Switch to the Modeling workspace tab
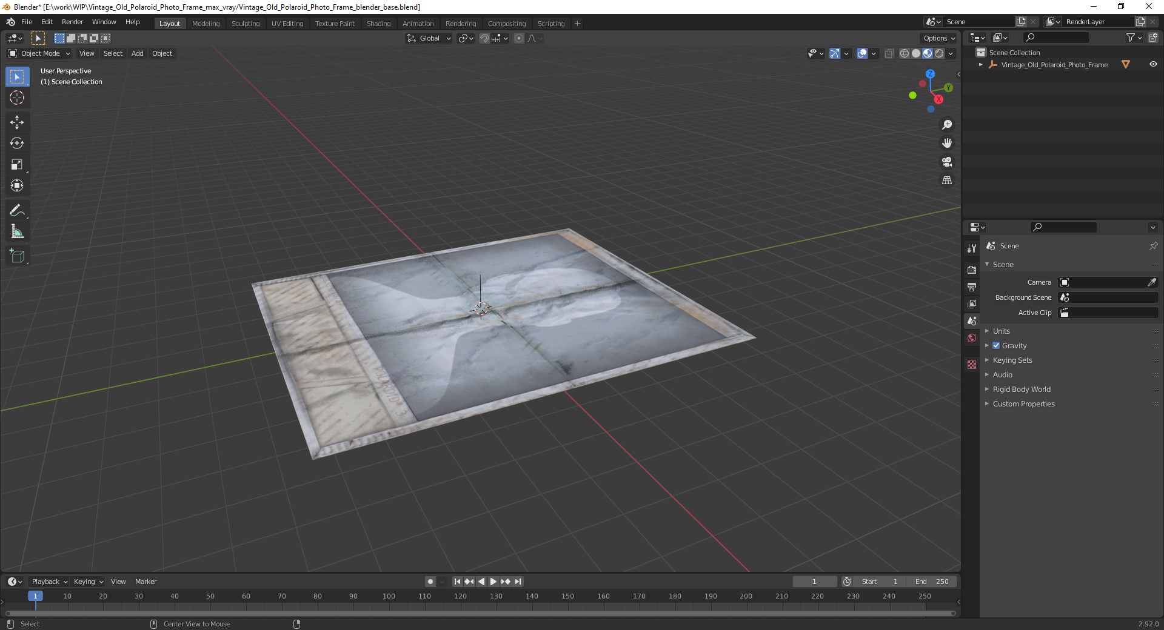This screenshot has height=630, width=1164. click(x=206, y=24)
